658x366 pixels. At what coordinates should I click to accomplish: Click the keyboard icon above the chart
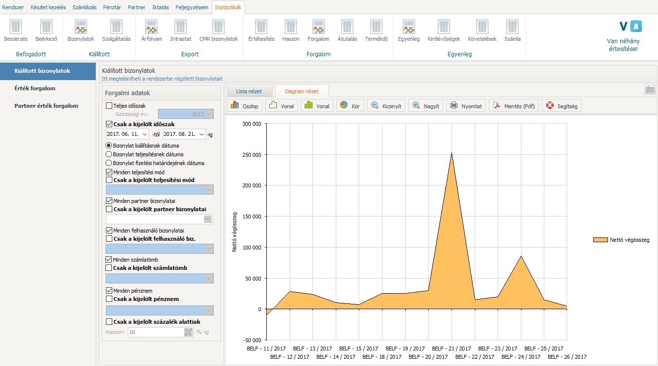[650, 89]
